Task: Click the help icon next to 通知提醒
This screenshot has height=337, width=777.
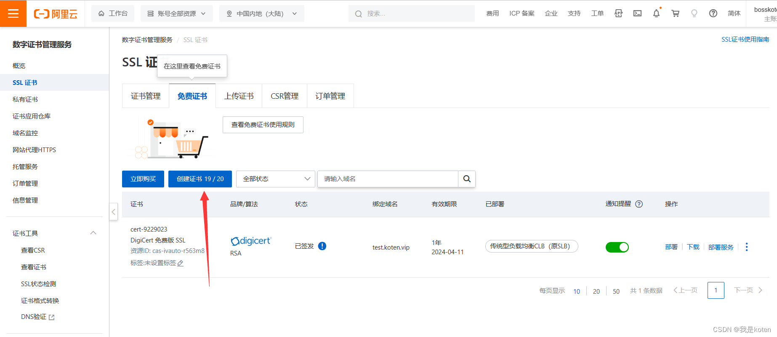Action: (639, 204)
